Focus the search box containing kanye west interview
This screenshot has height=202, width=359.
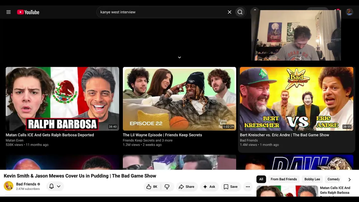click(x=163, y=12)
